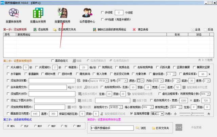
Task: Click 浏览 browse folder icon
Action: (x=138, y=128)
